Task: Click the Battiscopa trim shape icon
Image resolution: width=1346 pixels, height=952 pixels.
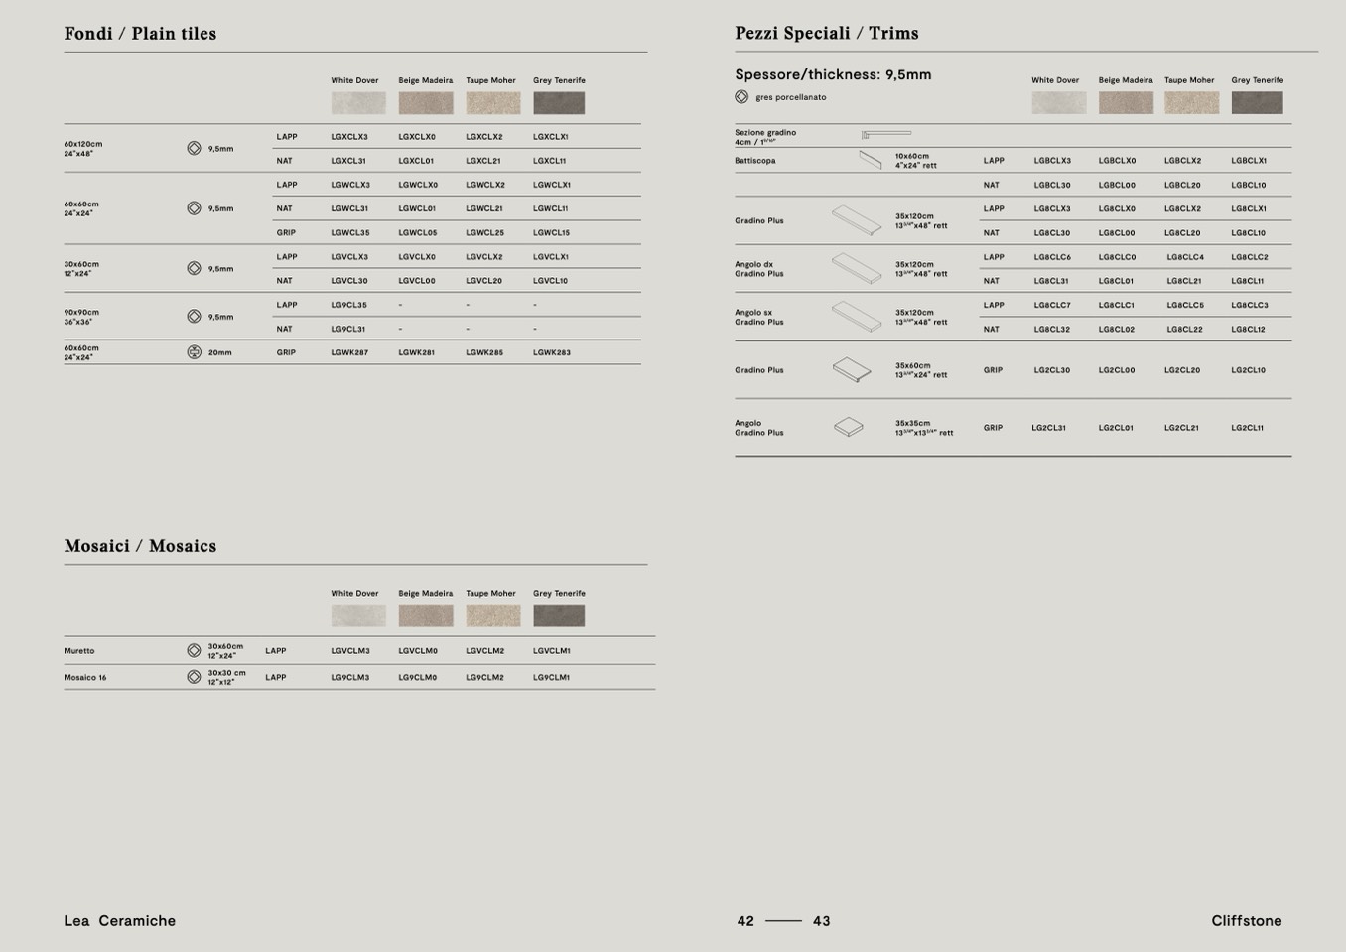Action: tap(870, 160)
